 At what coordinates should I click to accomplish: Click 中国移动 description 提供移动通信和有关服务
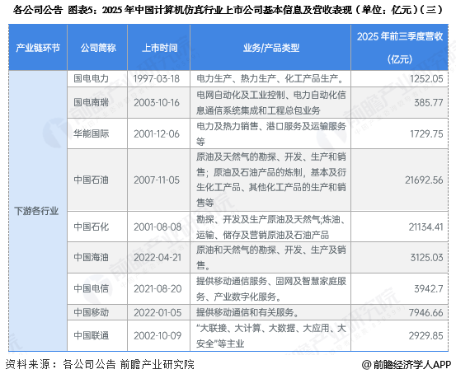click(x=247, y=312)
